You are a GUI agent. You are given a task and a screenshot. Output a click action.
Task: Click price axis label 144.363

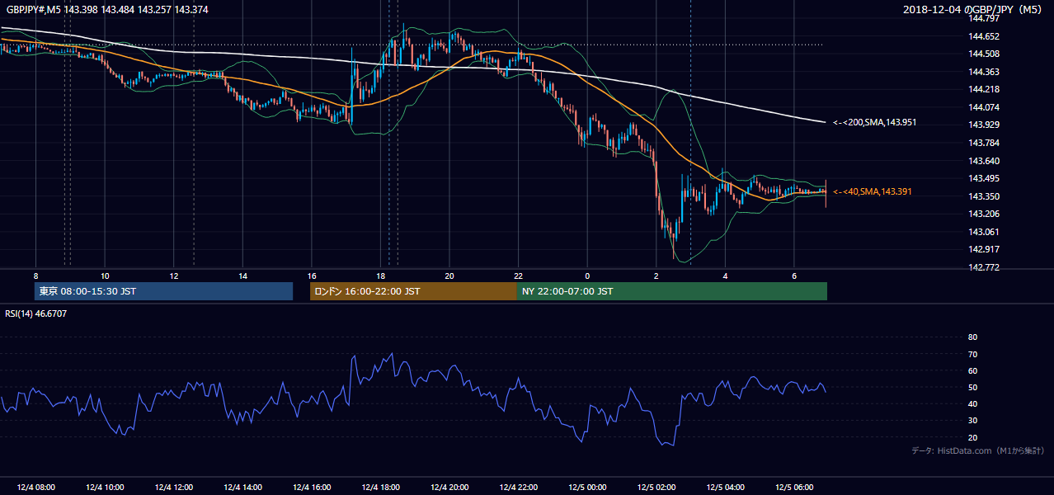coord(983,72)
